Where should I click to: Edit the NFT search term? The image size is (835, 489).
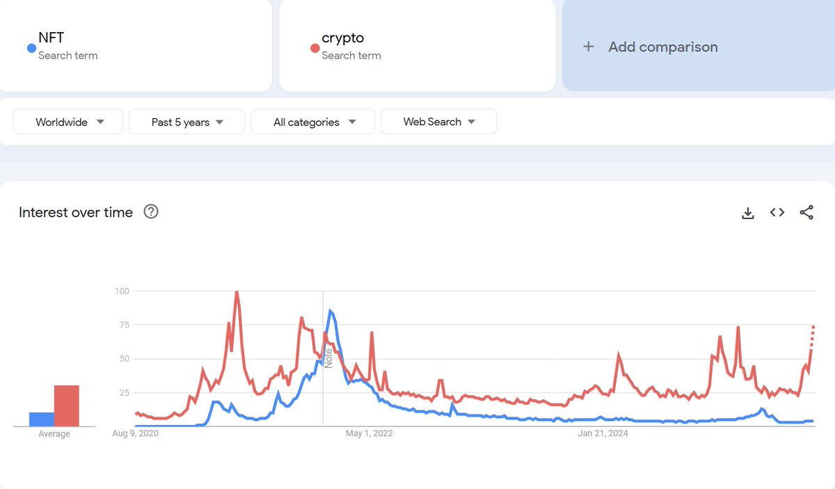pos(51,38)
